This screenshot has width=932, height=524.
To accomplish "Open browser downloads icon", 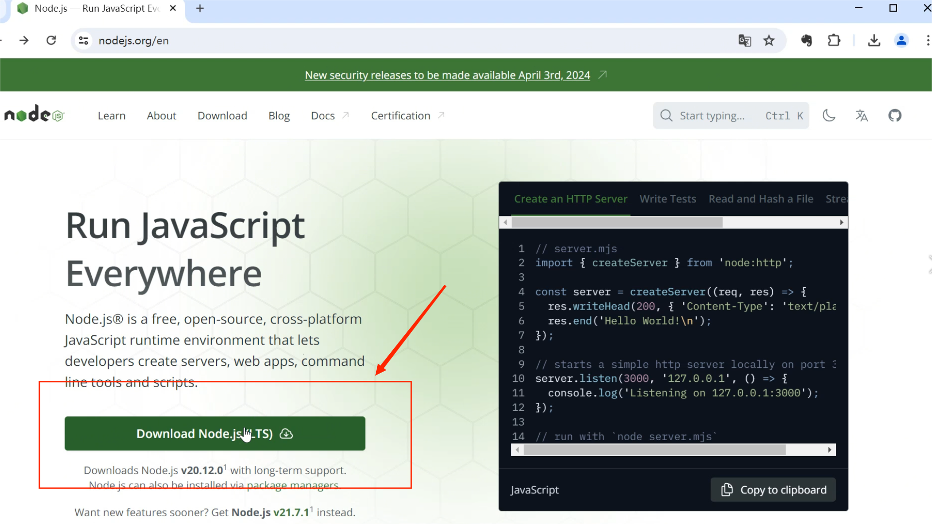I will tap(874, 40).
